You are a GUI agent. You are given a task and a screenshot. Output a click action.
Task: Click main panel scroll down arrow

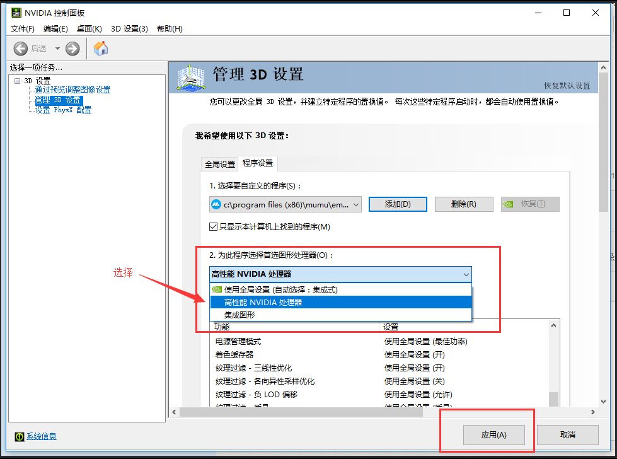tap(603, 402)
